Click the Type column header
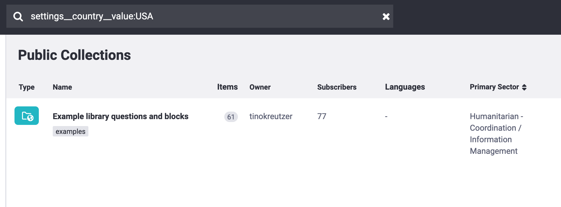This screenshot has width=561, height=207. coord(27,87)
